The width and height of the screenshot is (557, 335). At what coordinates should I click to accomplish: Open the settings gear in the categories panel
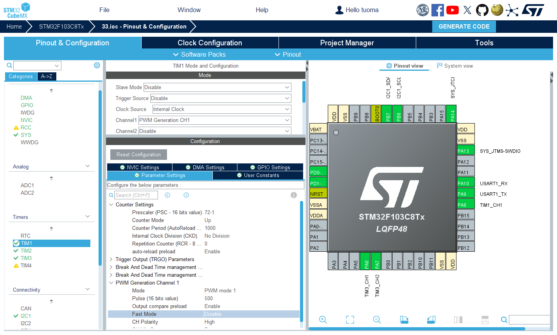(97, 65)
